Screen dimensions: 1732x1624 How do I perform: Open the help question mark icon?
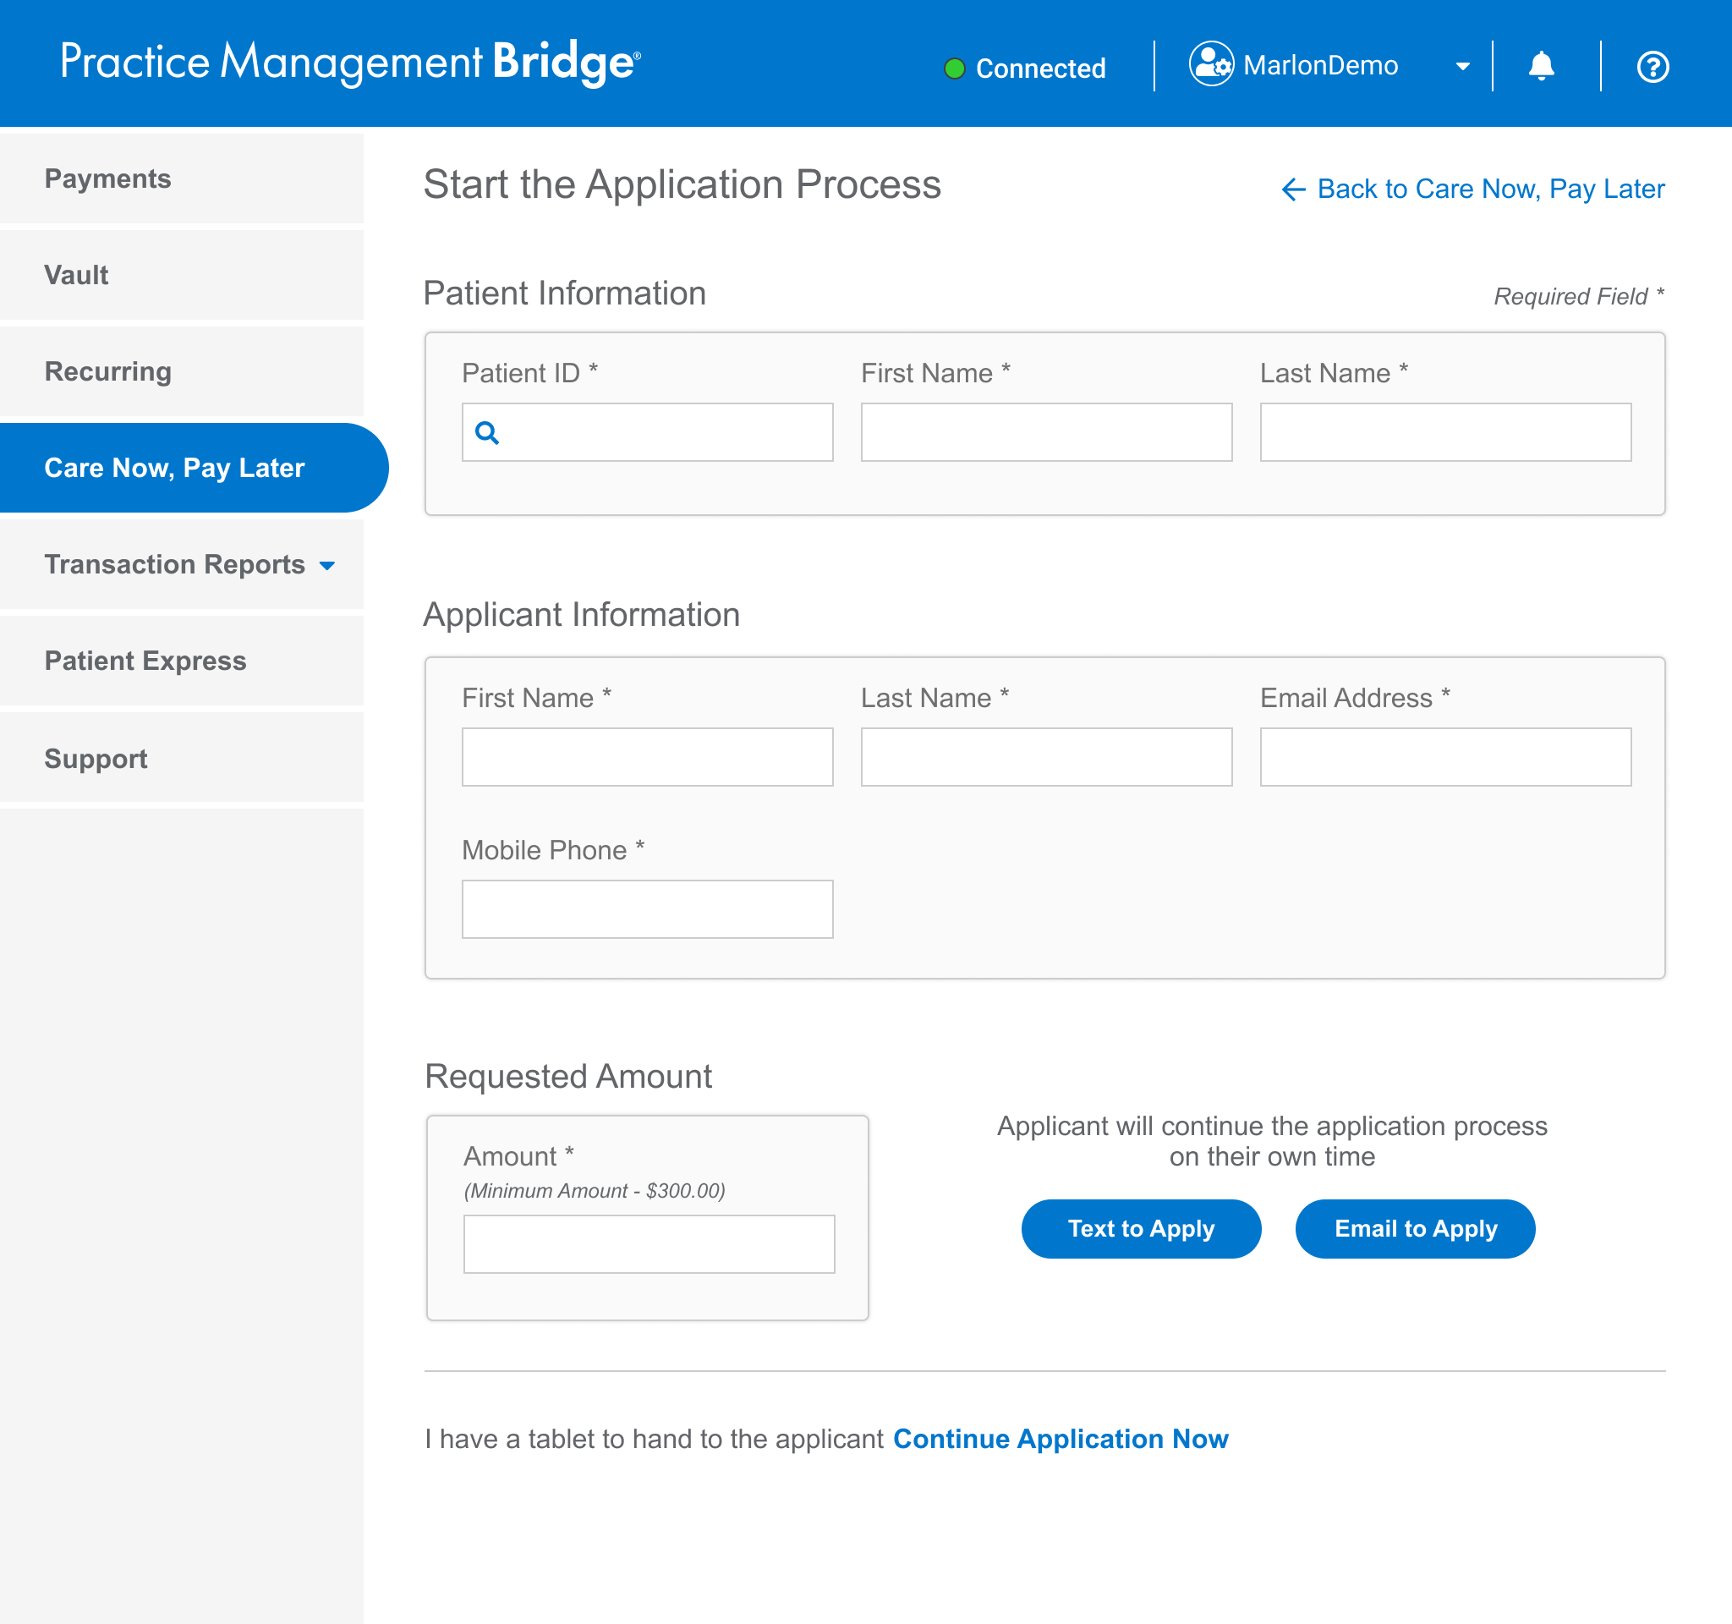[x=1653, y=67]
